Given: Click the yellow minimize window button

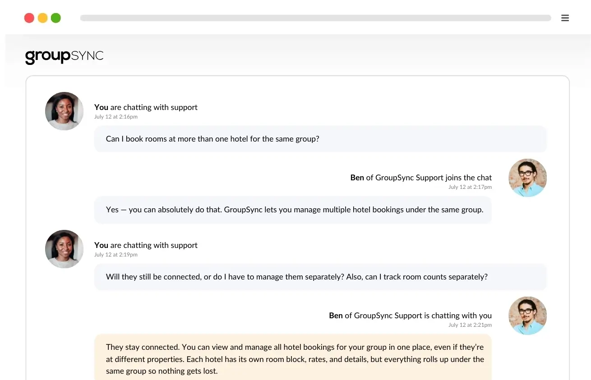Looking at the screenshot, I should 42,18.
